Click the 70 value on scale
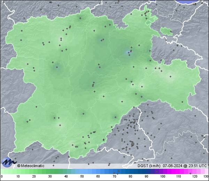This screenshot has width=209, height=181. pyautogui.click(x=114, y=176)
